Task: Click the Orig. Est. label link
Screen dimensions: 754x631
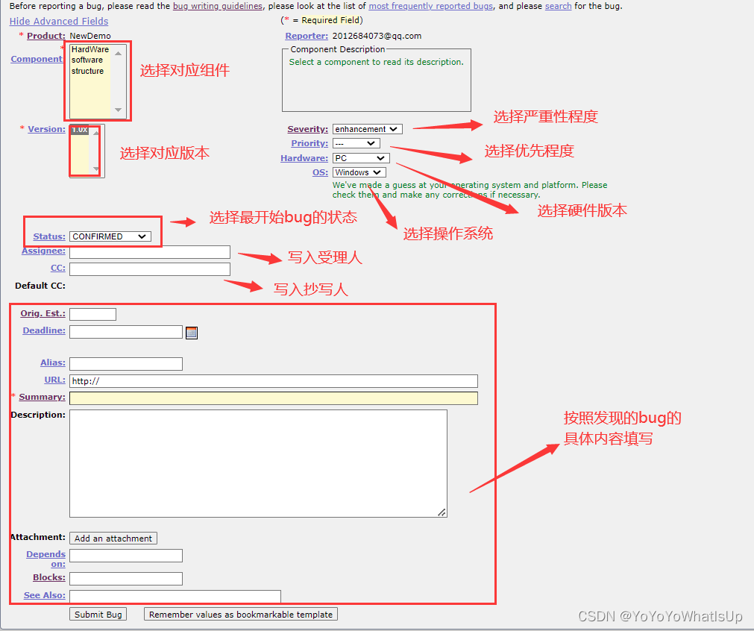Action: tap(43, 313)
